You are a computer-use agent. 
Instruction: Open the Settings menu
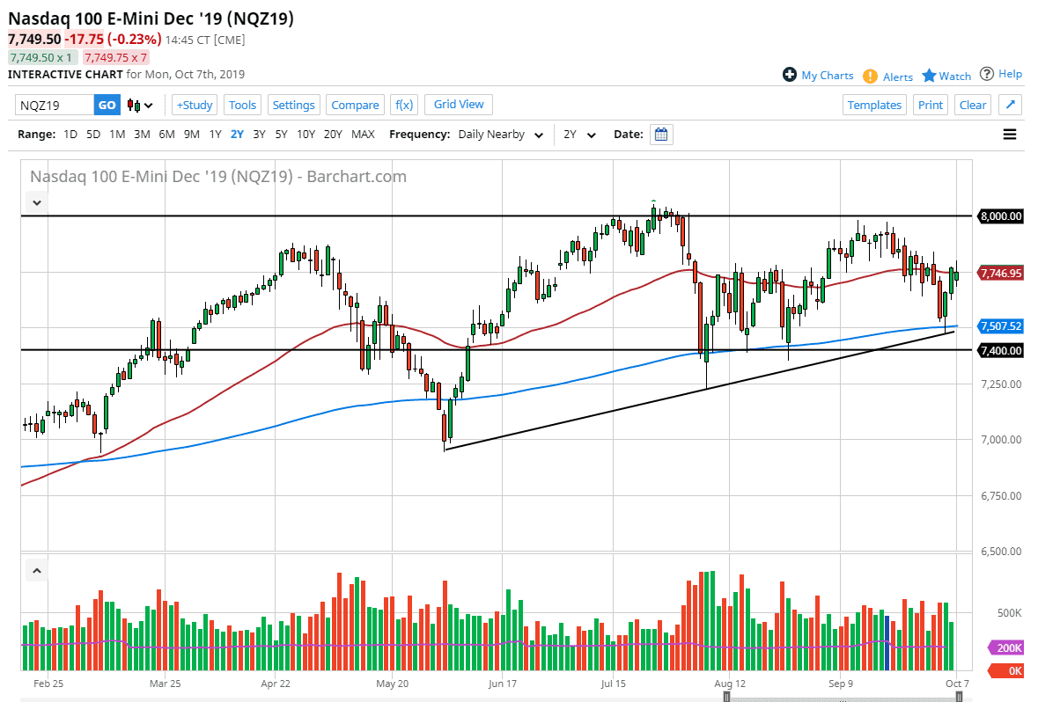[x=293, y=104]
